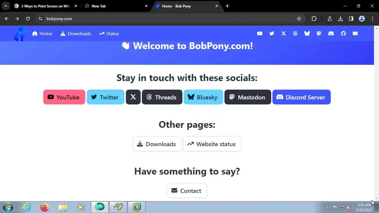Click the Discord Server button

pos(301,97)
